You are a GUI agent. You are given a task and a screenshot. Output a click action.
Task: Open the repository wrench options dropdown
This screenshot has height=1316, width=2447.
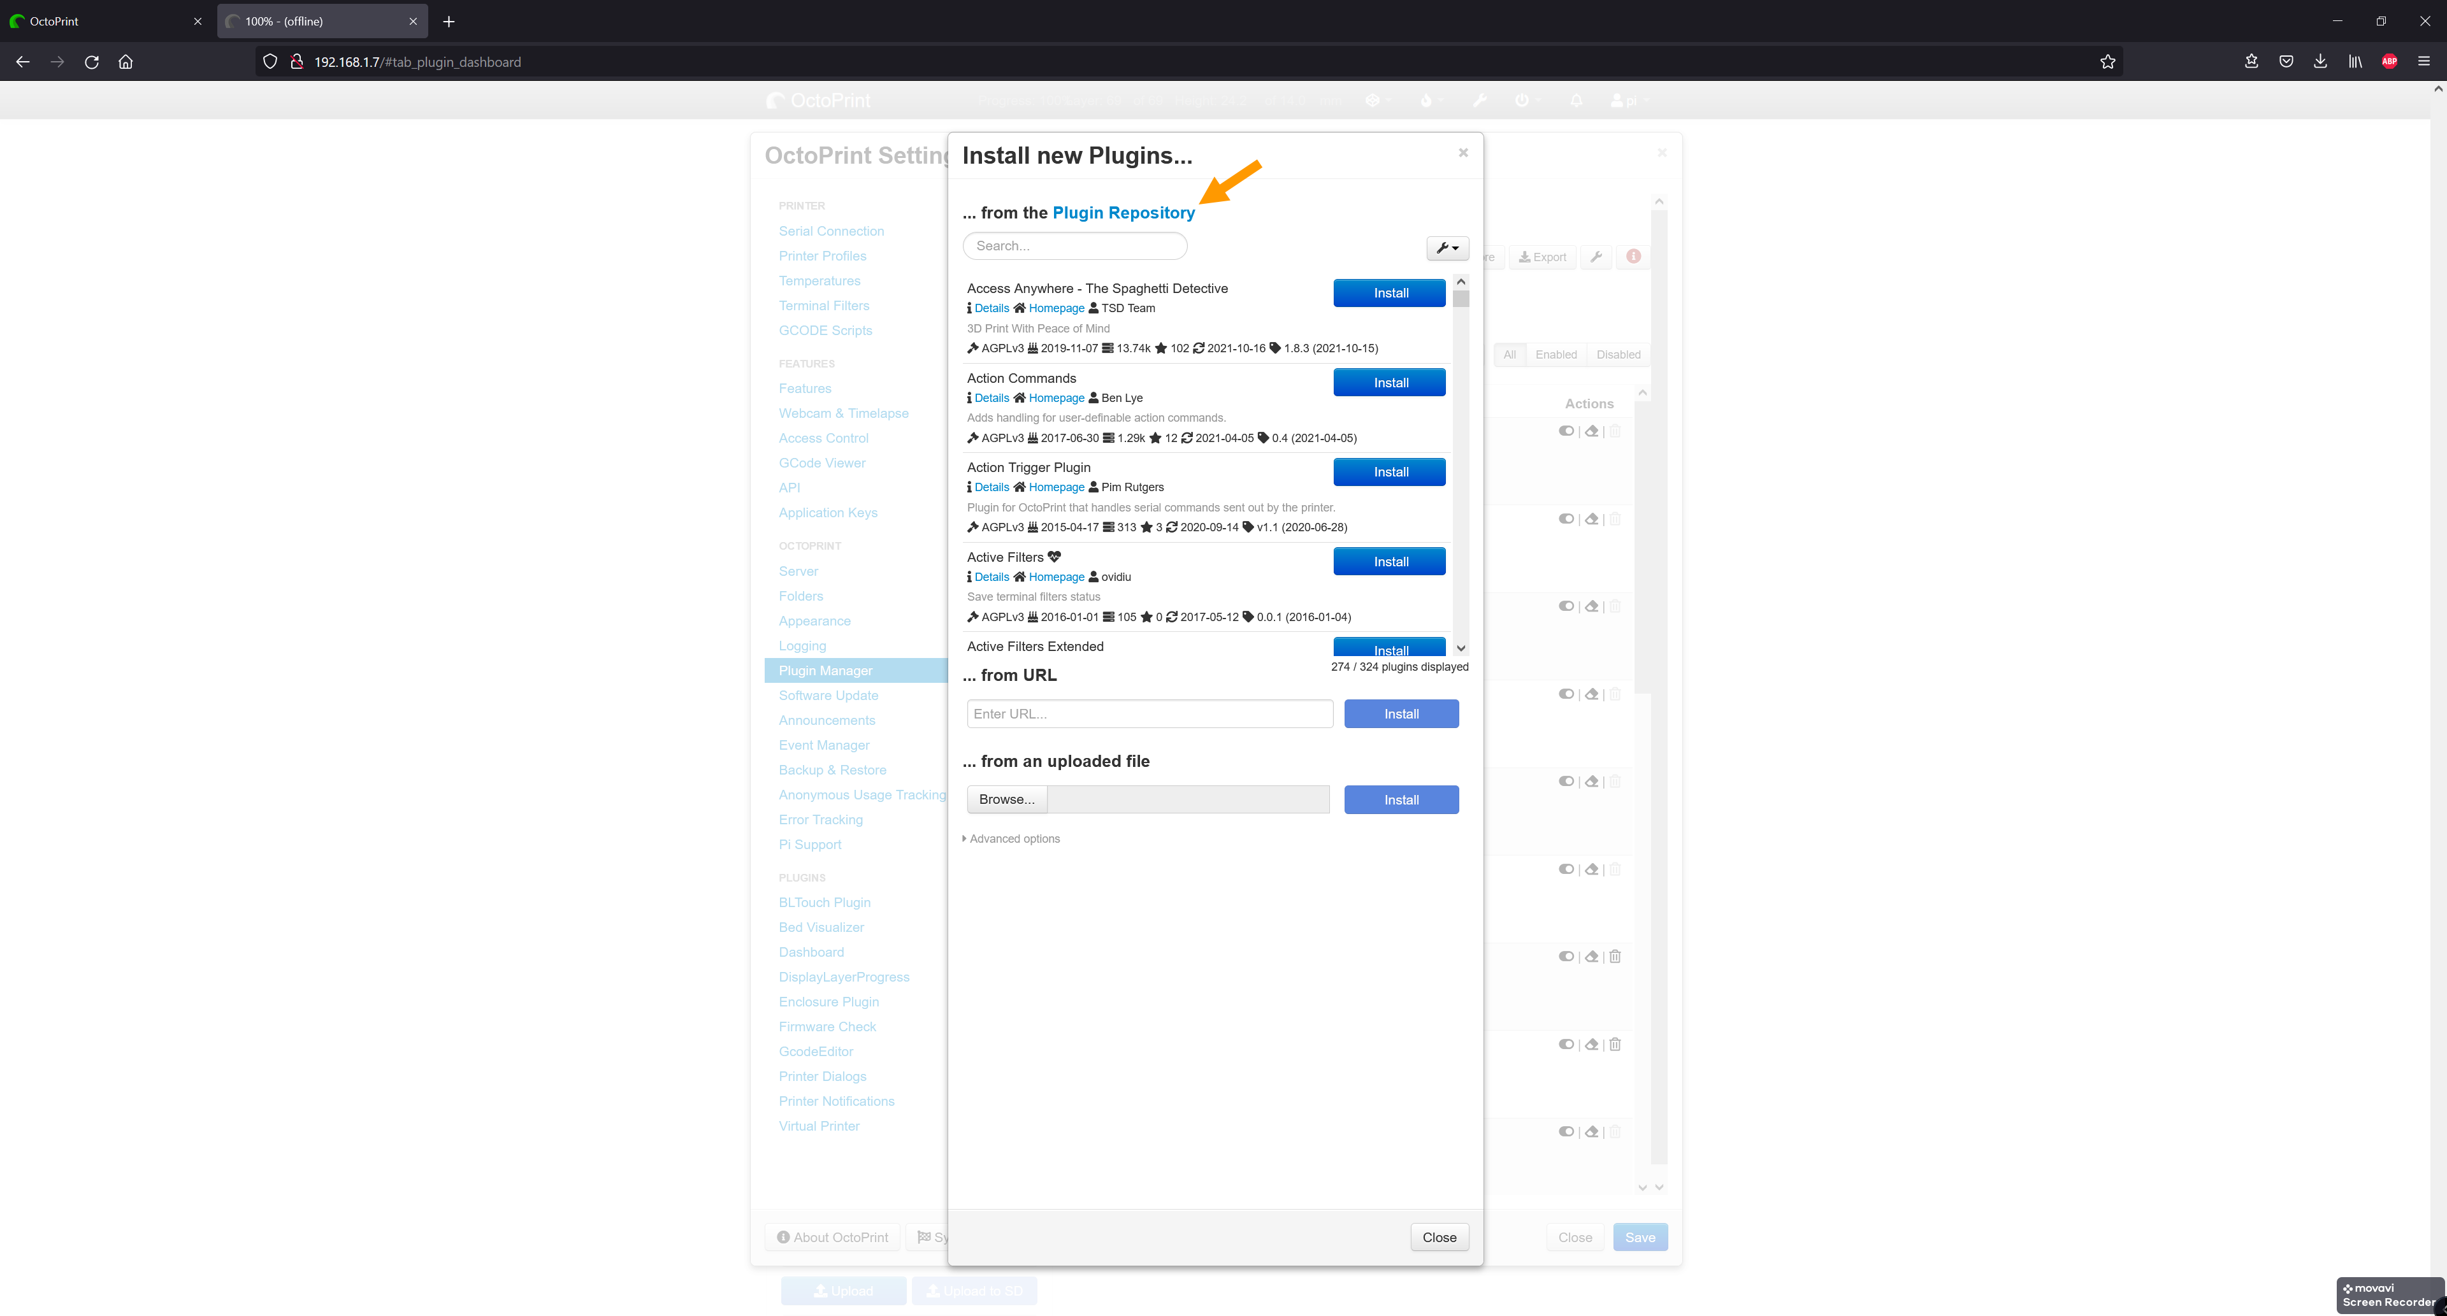(1447, 248)
